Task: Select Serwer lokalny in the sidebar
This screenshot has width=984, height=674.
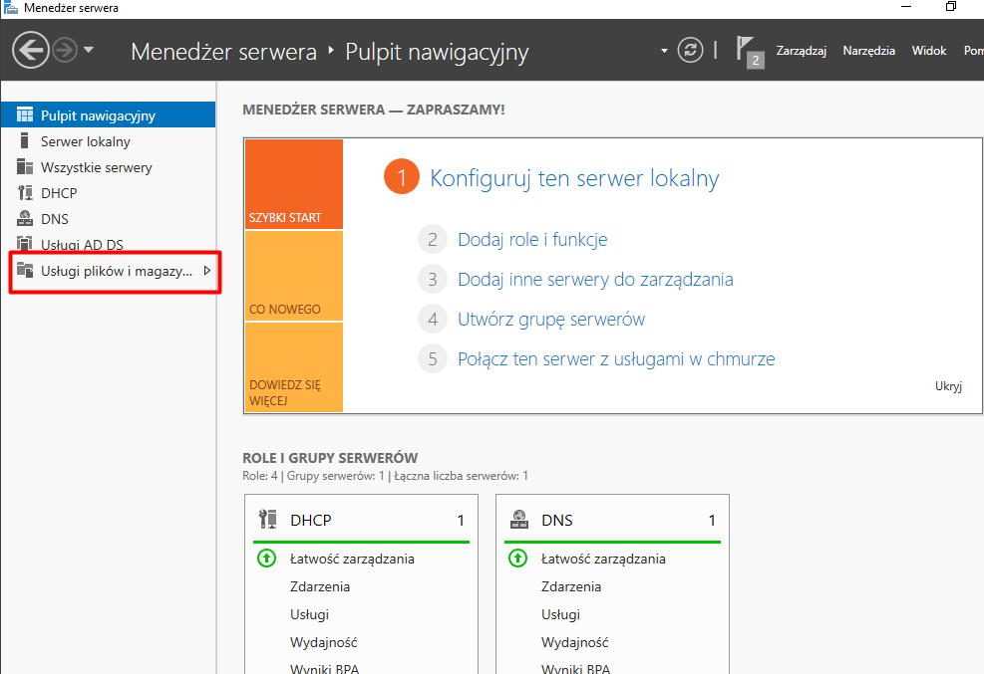Action: tap(86, 141)
